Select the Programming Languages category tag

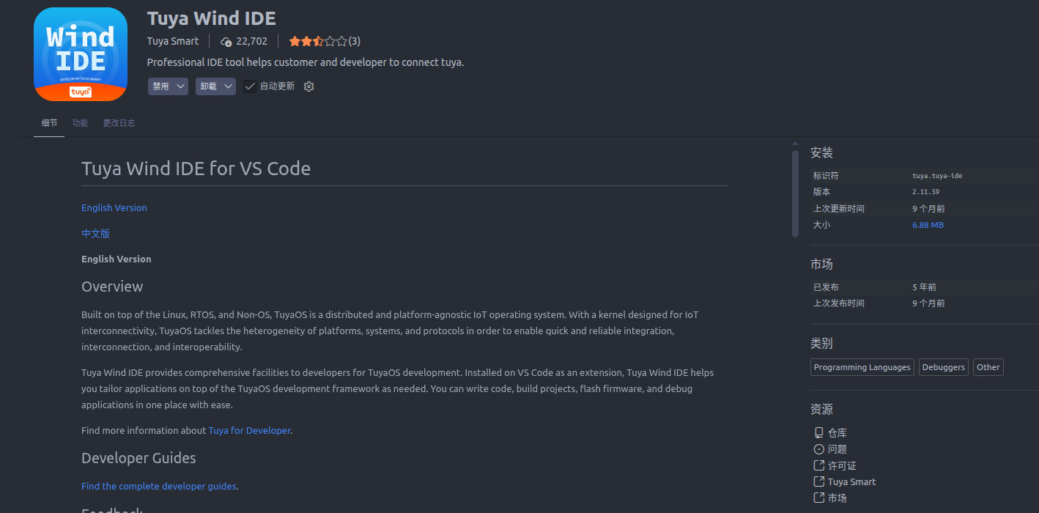point(862,367)
